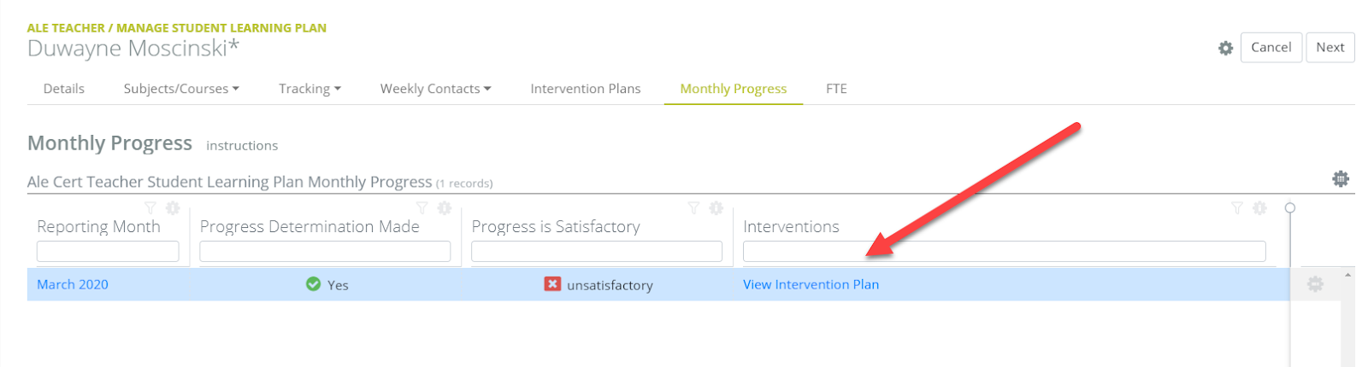Switch to the Intervention Plans tab
Image resolution: width=1368 pixels, height=367 pixels.
pyautogui.click(x=585, y=89)
